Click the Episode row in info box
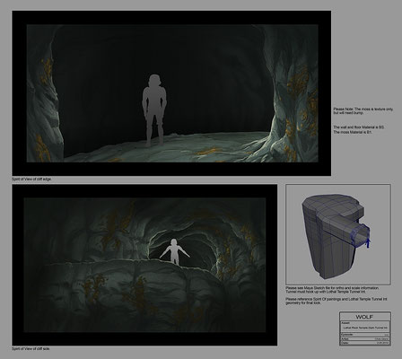The image size is (402, 359). click(x=365, y=335)
